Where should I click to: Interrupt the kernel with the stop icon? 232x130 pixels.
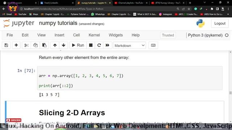[x=91, y=45]
